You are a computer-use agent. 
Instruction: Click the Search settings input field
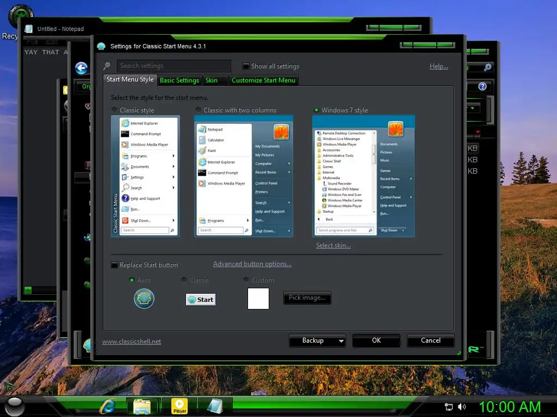click(x=174, y=66)
